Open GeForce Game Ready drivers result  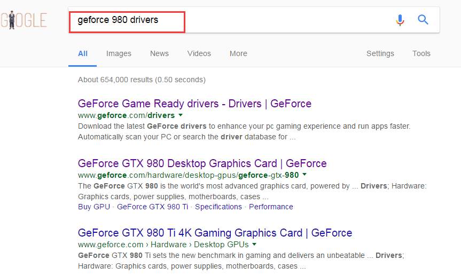tap(194, 104)
